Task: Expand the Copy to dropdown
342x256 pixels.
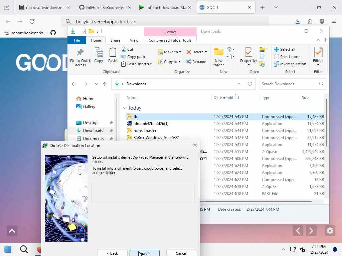Action: 179,62
